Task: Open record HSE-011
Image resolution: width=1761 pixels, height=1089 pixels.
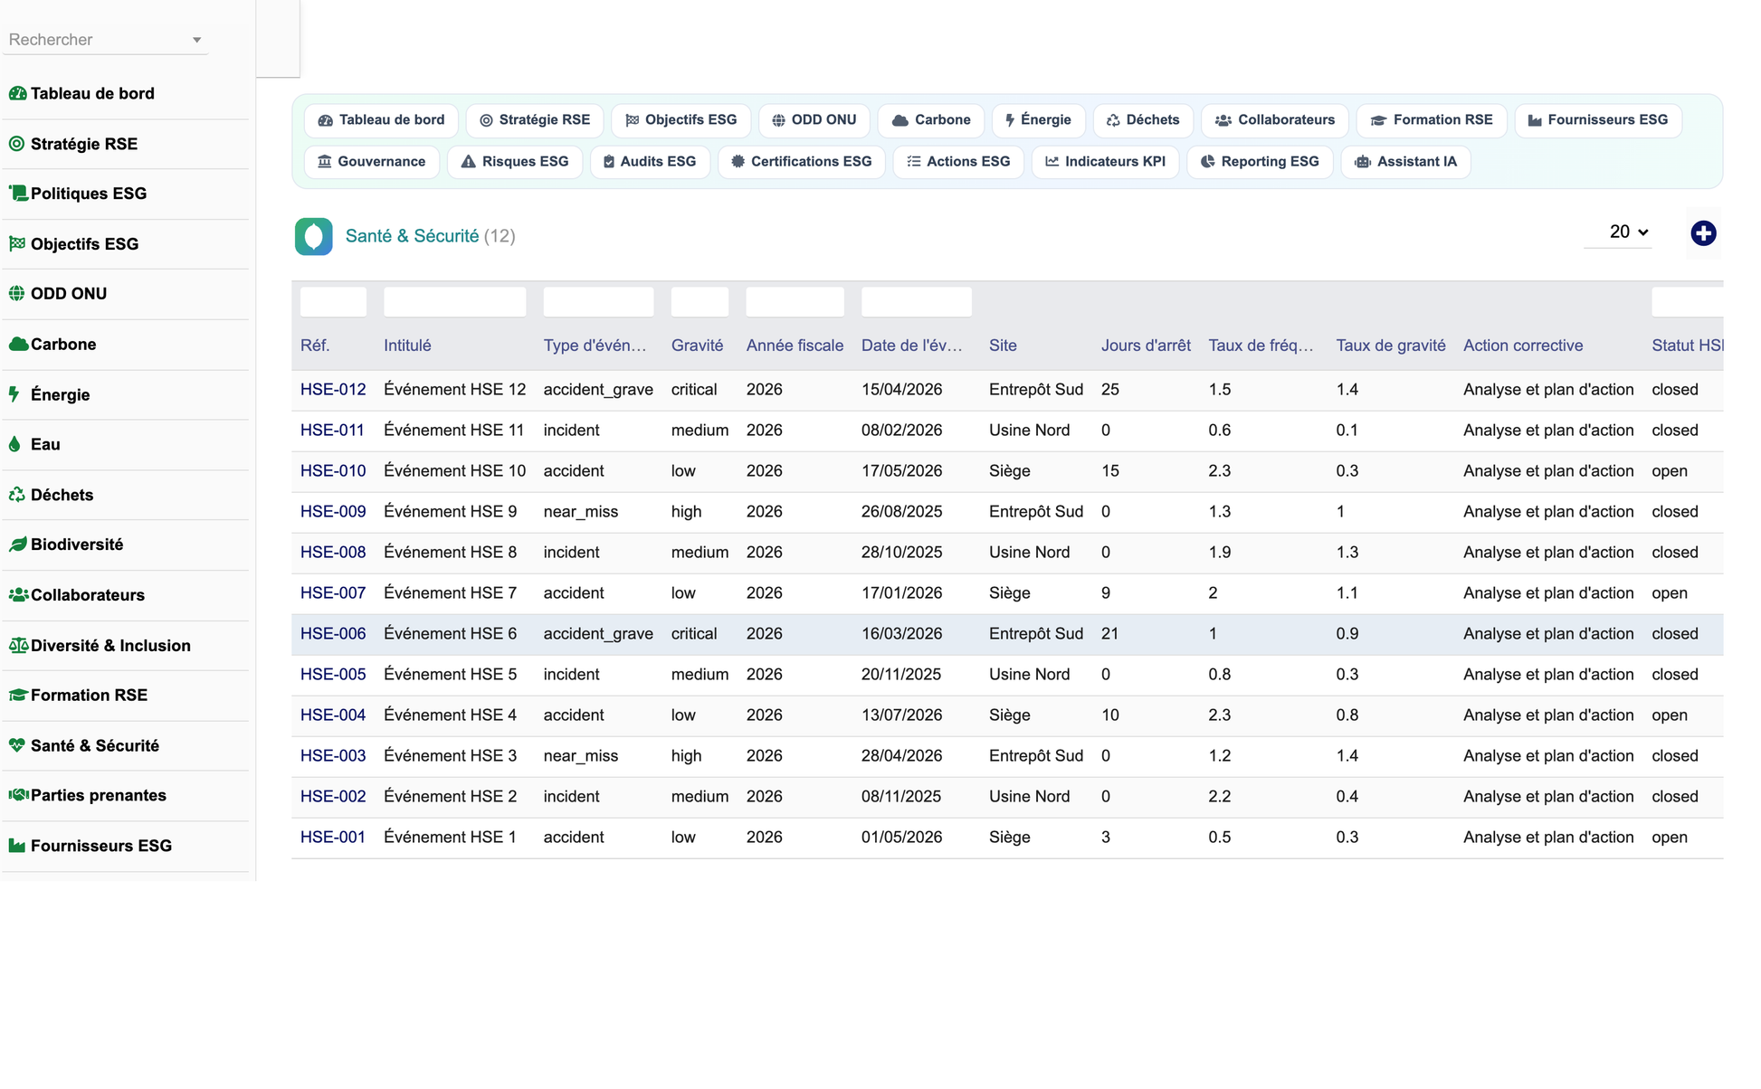Action: coord(332,431)
